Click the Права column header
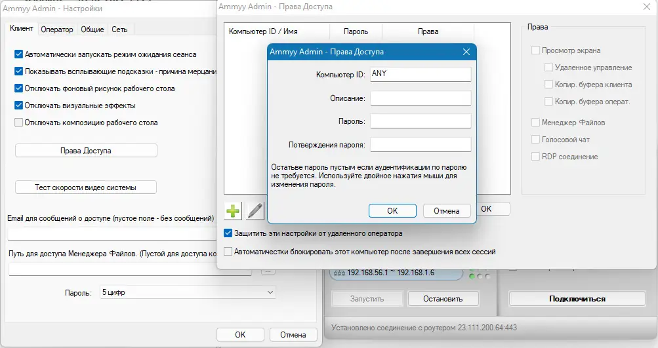 point(428,31)
